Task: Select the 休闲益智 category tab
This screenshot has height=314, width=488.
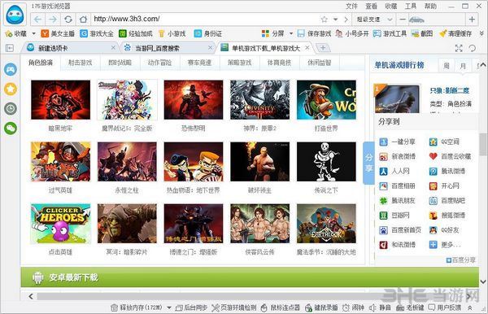Action: 320,63
